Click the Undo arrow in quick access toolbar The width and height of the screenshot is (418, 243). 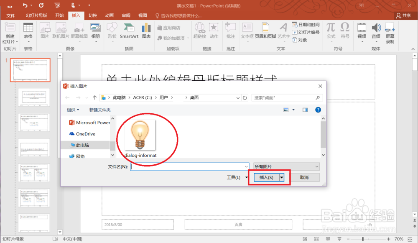[25, 5]
